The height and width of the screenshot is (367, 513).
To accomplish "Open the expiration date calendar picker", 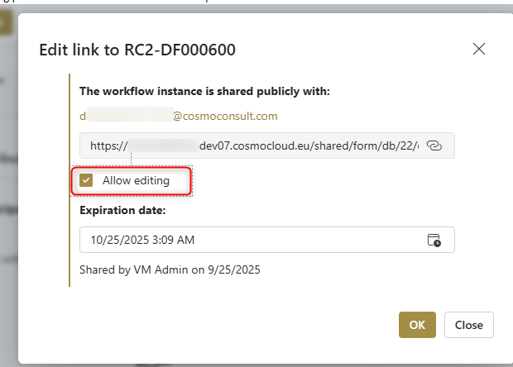I will (x=434, y=241).
